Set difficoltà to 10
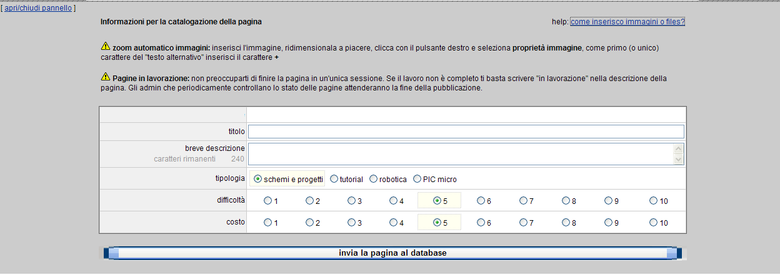The height and width of the screenshot is (275, 780). coord(653,201)
